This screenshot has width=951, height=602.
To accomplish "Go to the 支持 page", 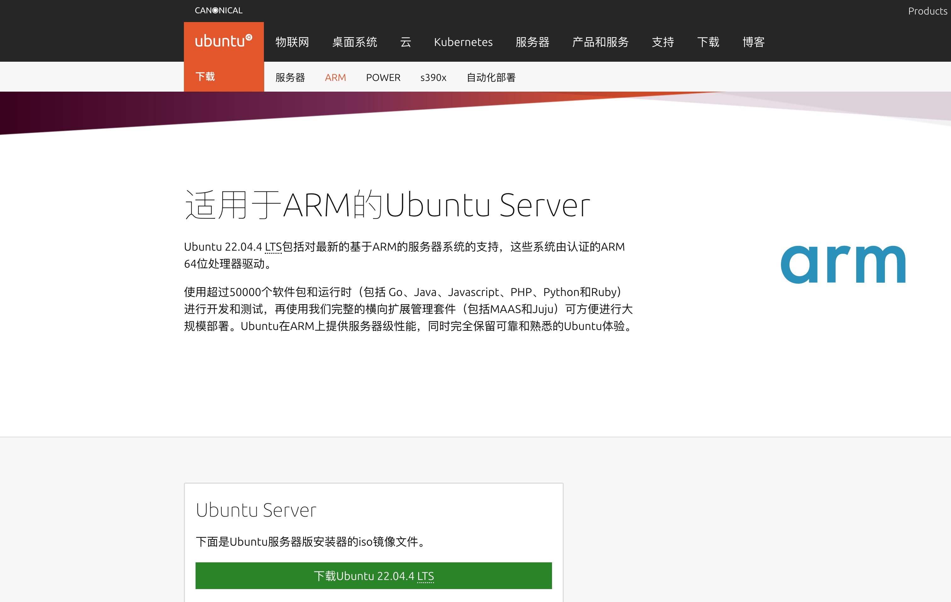I will point(662,42).
